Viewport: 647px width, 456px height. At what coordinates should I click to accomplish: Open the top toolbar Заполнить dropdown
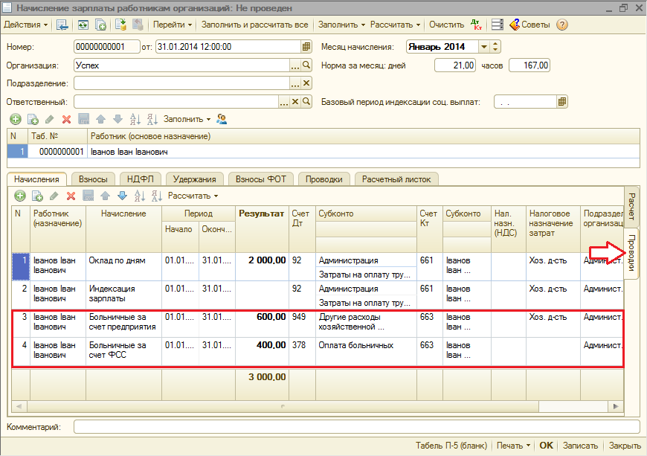341,25
